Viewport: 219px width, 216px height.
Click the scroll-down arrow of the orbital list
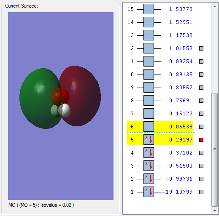(215, 211)
